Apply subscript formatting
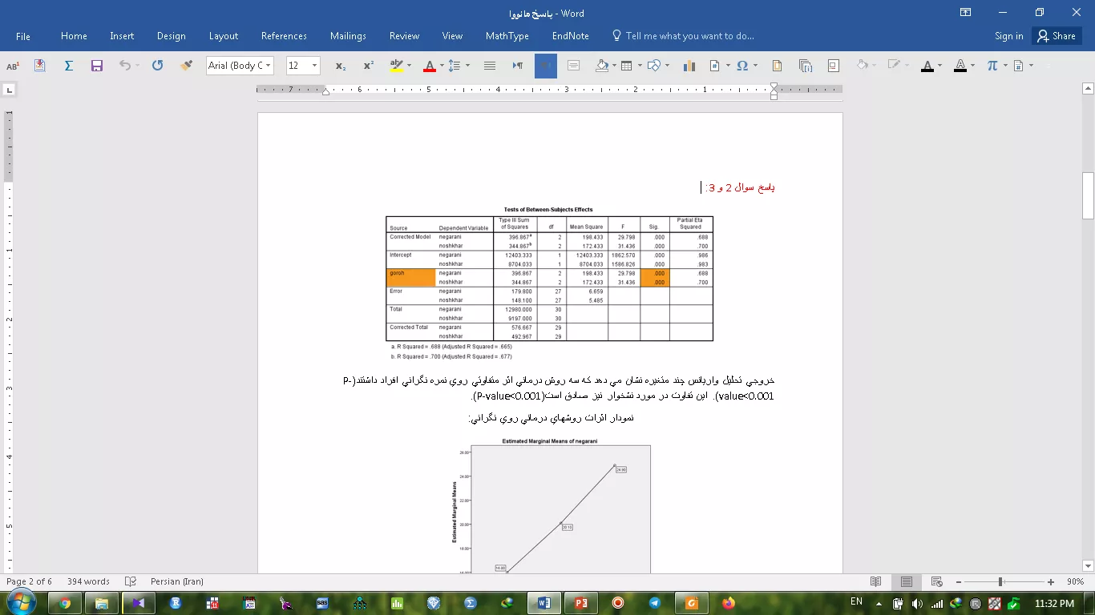The image size is (1095, 615). 341,66
